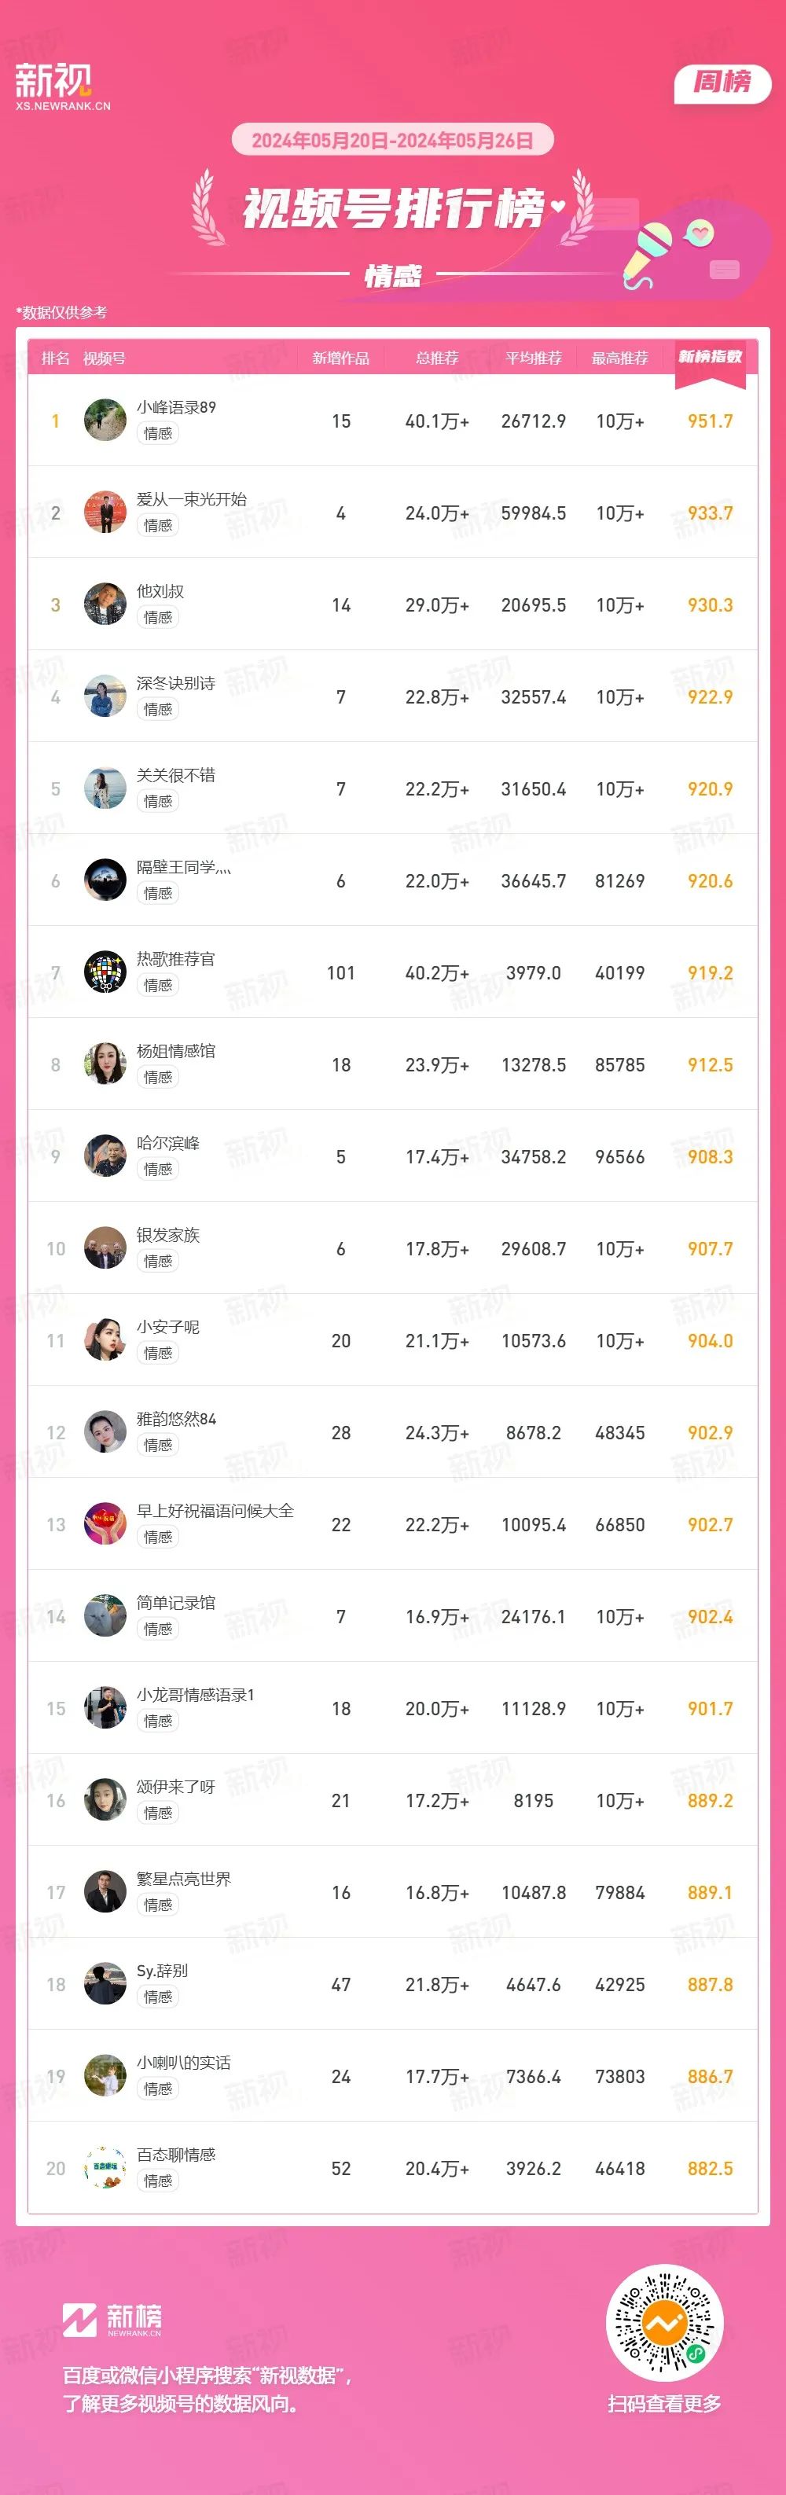Select the 周榜 weekly ranking badge
This screenshot has width=786, height=2495.
tap(722, 83)
